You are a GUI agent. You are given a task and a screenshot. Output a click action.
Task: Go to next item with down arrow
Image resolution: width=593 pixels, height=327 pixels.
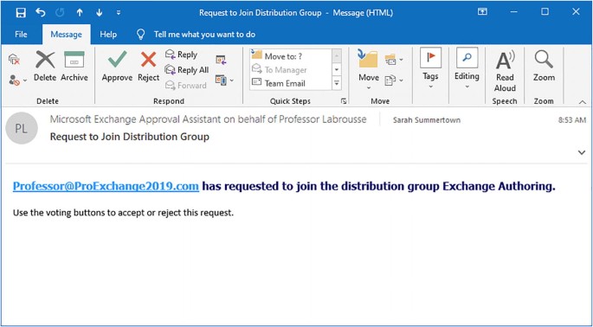(x=99, y=12)
